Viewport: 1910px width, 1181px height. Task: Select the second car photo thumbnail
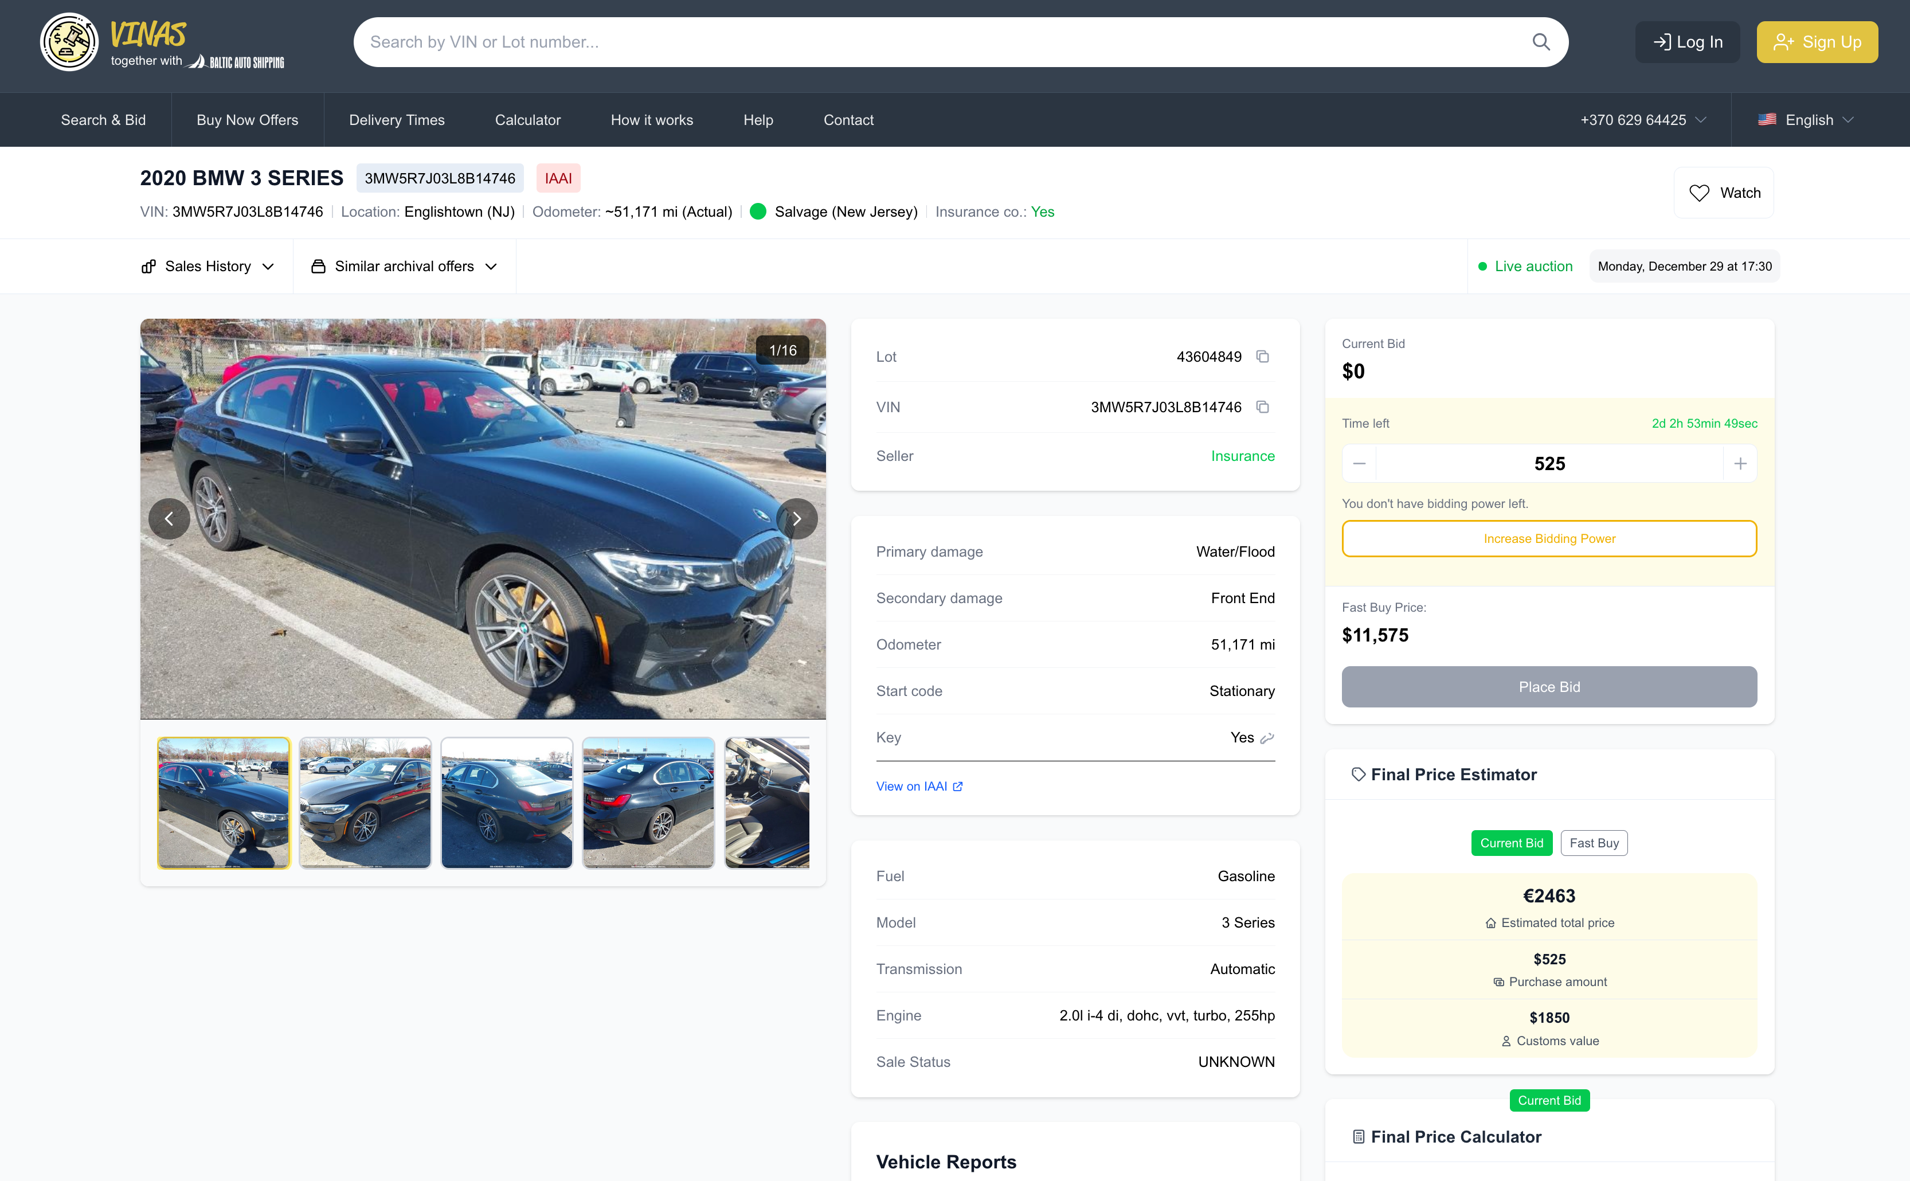click(365, 803)
